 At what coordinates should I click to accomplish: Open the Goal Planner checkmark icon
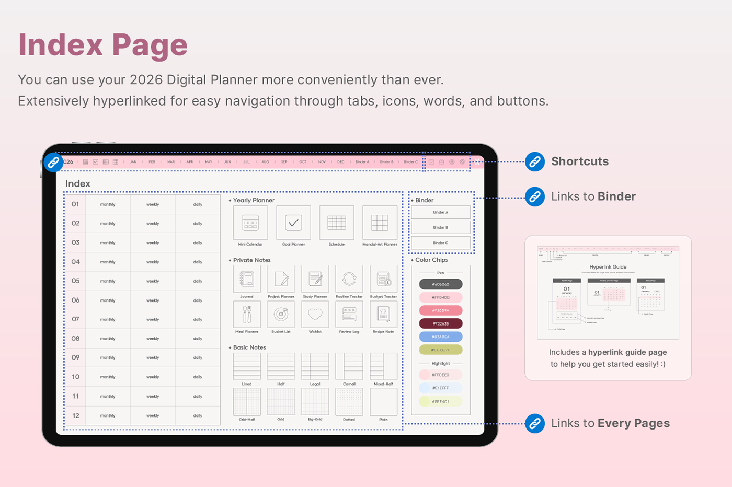click(293, 223)
